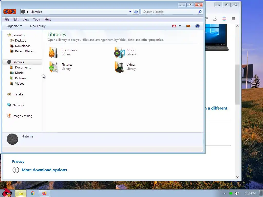
Task: Open the view options dropdown arrow
Action: click(180, 26)
